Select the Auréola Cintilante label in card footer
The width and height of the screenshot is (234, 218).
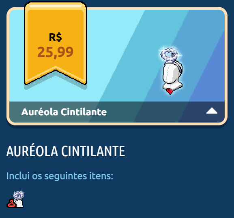64,112
